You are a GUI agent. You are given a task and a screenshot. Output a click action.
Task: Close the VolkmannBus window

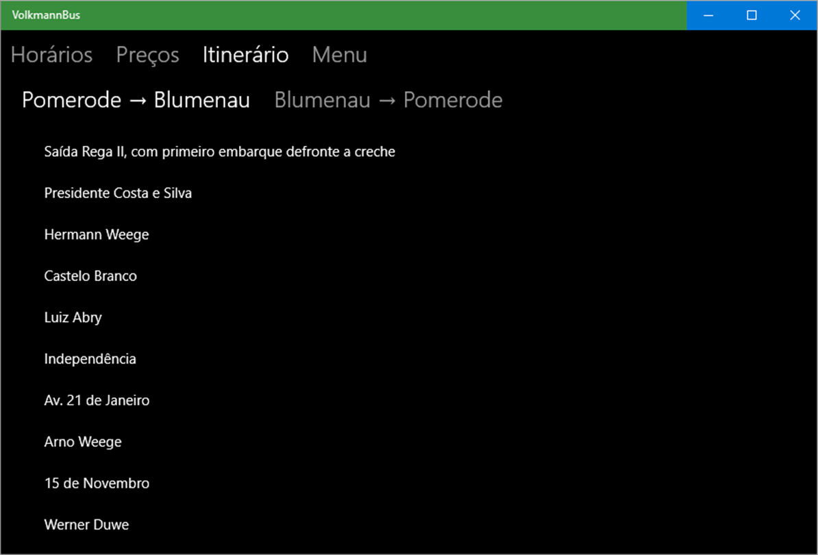click(795, 15)
